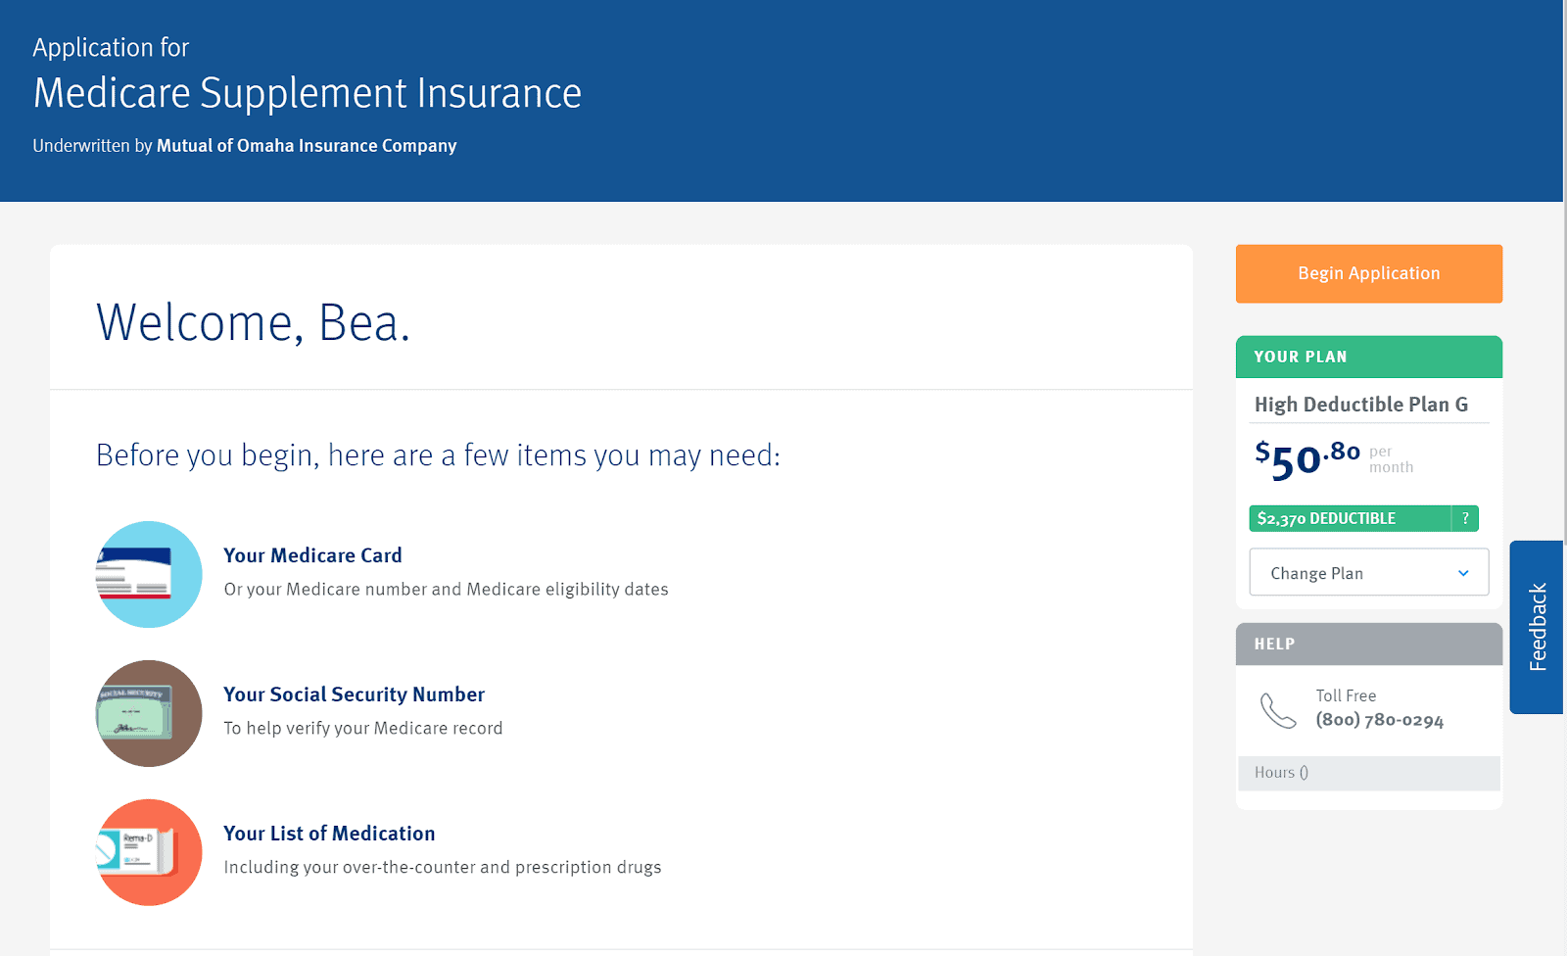The width and height of the screenshot is (1567, 956).
Task: Click the Help panel header
Action: point(1368,644)
